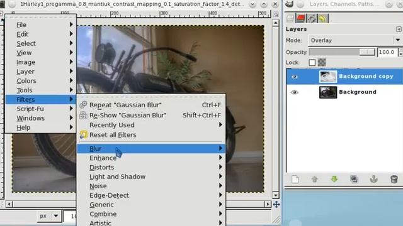The image size is (403, 226).
Task: Click the vertical scrollbar up arrow
Action: point(276,23)
